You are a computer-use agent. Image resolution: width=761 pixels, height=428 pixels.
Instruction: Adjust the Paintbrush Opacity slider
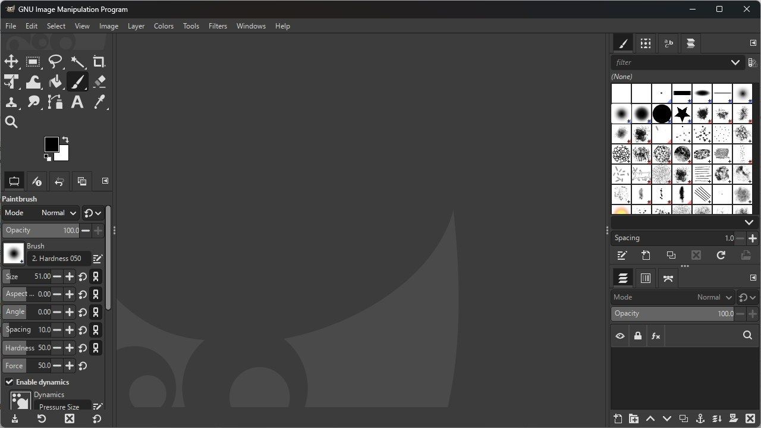pos(41,231)
